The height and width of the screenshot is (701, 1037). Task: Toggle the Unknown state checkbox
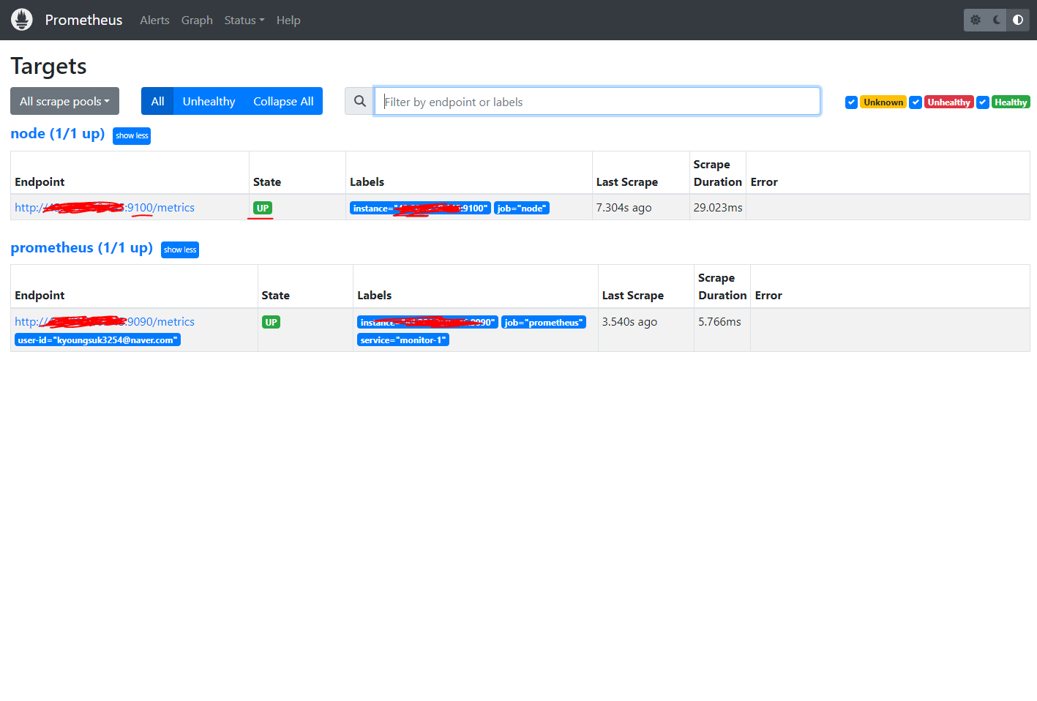[x=851, y=102]
